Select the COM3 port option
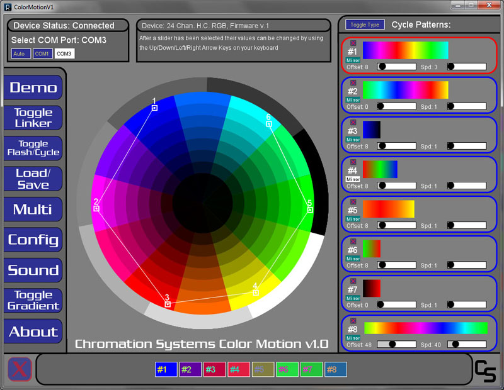504x390 pixels. tap(64, 53)
